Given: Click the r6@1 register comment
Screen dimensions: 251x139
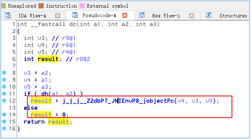Looking at the screenshot, I should [69, 45].
